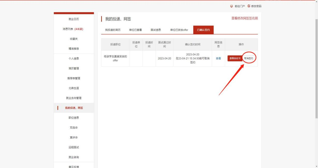The image size is (318, 168).
Task: Select the 单位已发放offer tab
Action: coord(179,30)
